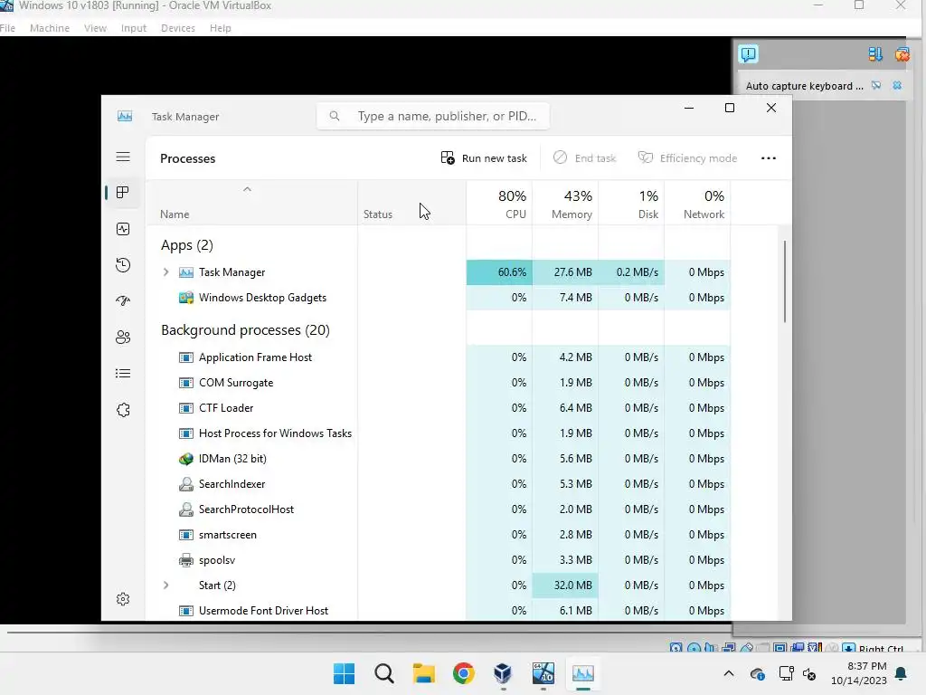Screen dimensions: 926x695
Task: Open the Details sidebar icon
Action: 123,374
